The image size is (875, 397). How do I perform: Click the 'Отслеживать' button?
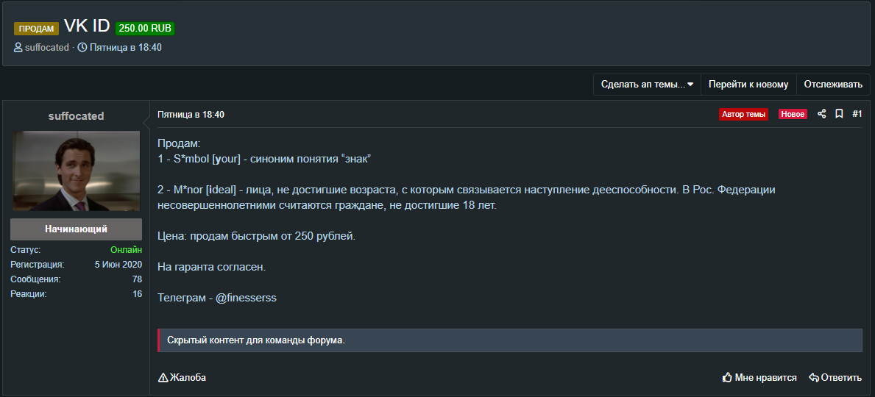point(833,85)
